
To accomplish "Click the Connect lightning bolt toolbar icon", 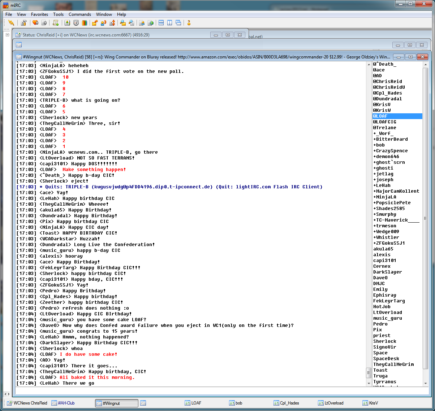I will 11,23.
